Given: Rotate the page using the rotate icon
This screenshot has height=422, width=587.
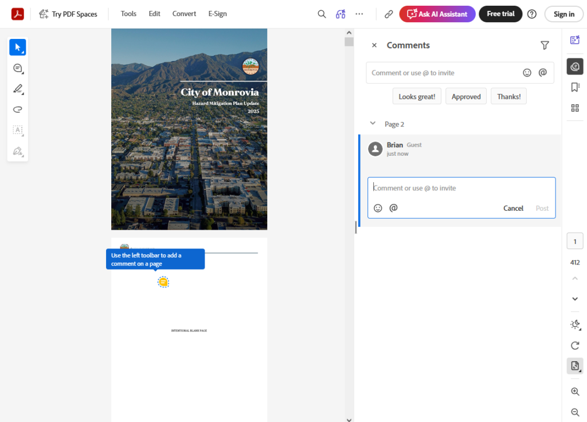Looking at the screenshot, I should point(575,345).
